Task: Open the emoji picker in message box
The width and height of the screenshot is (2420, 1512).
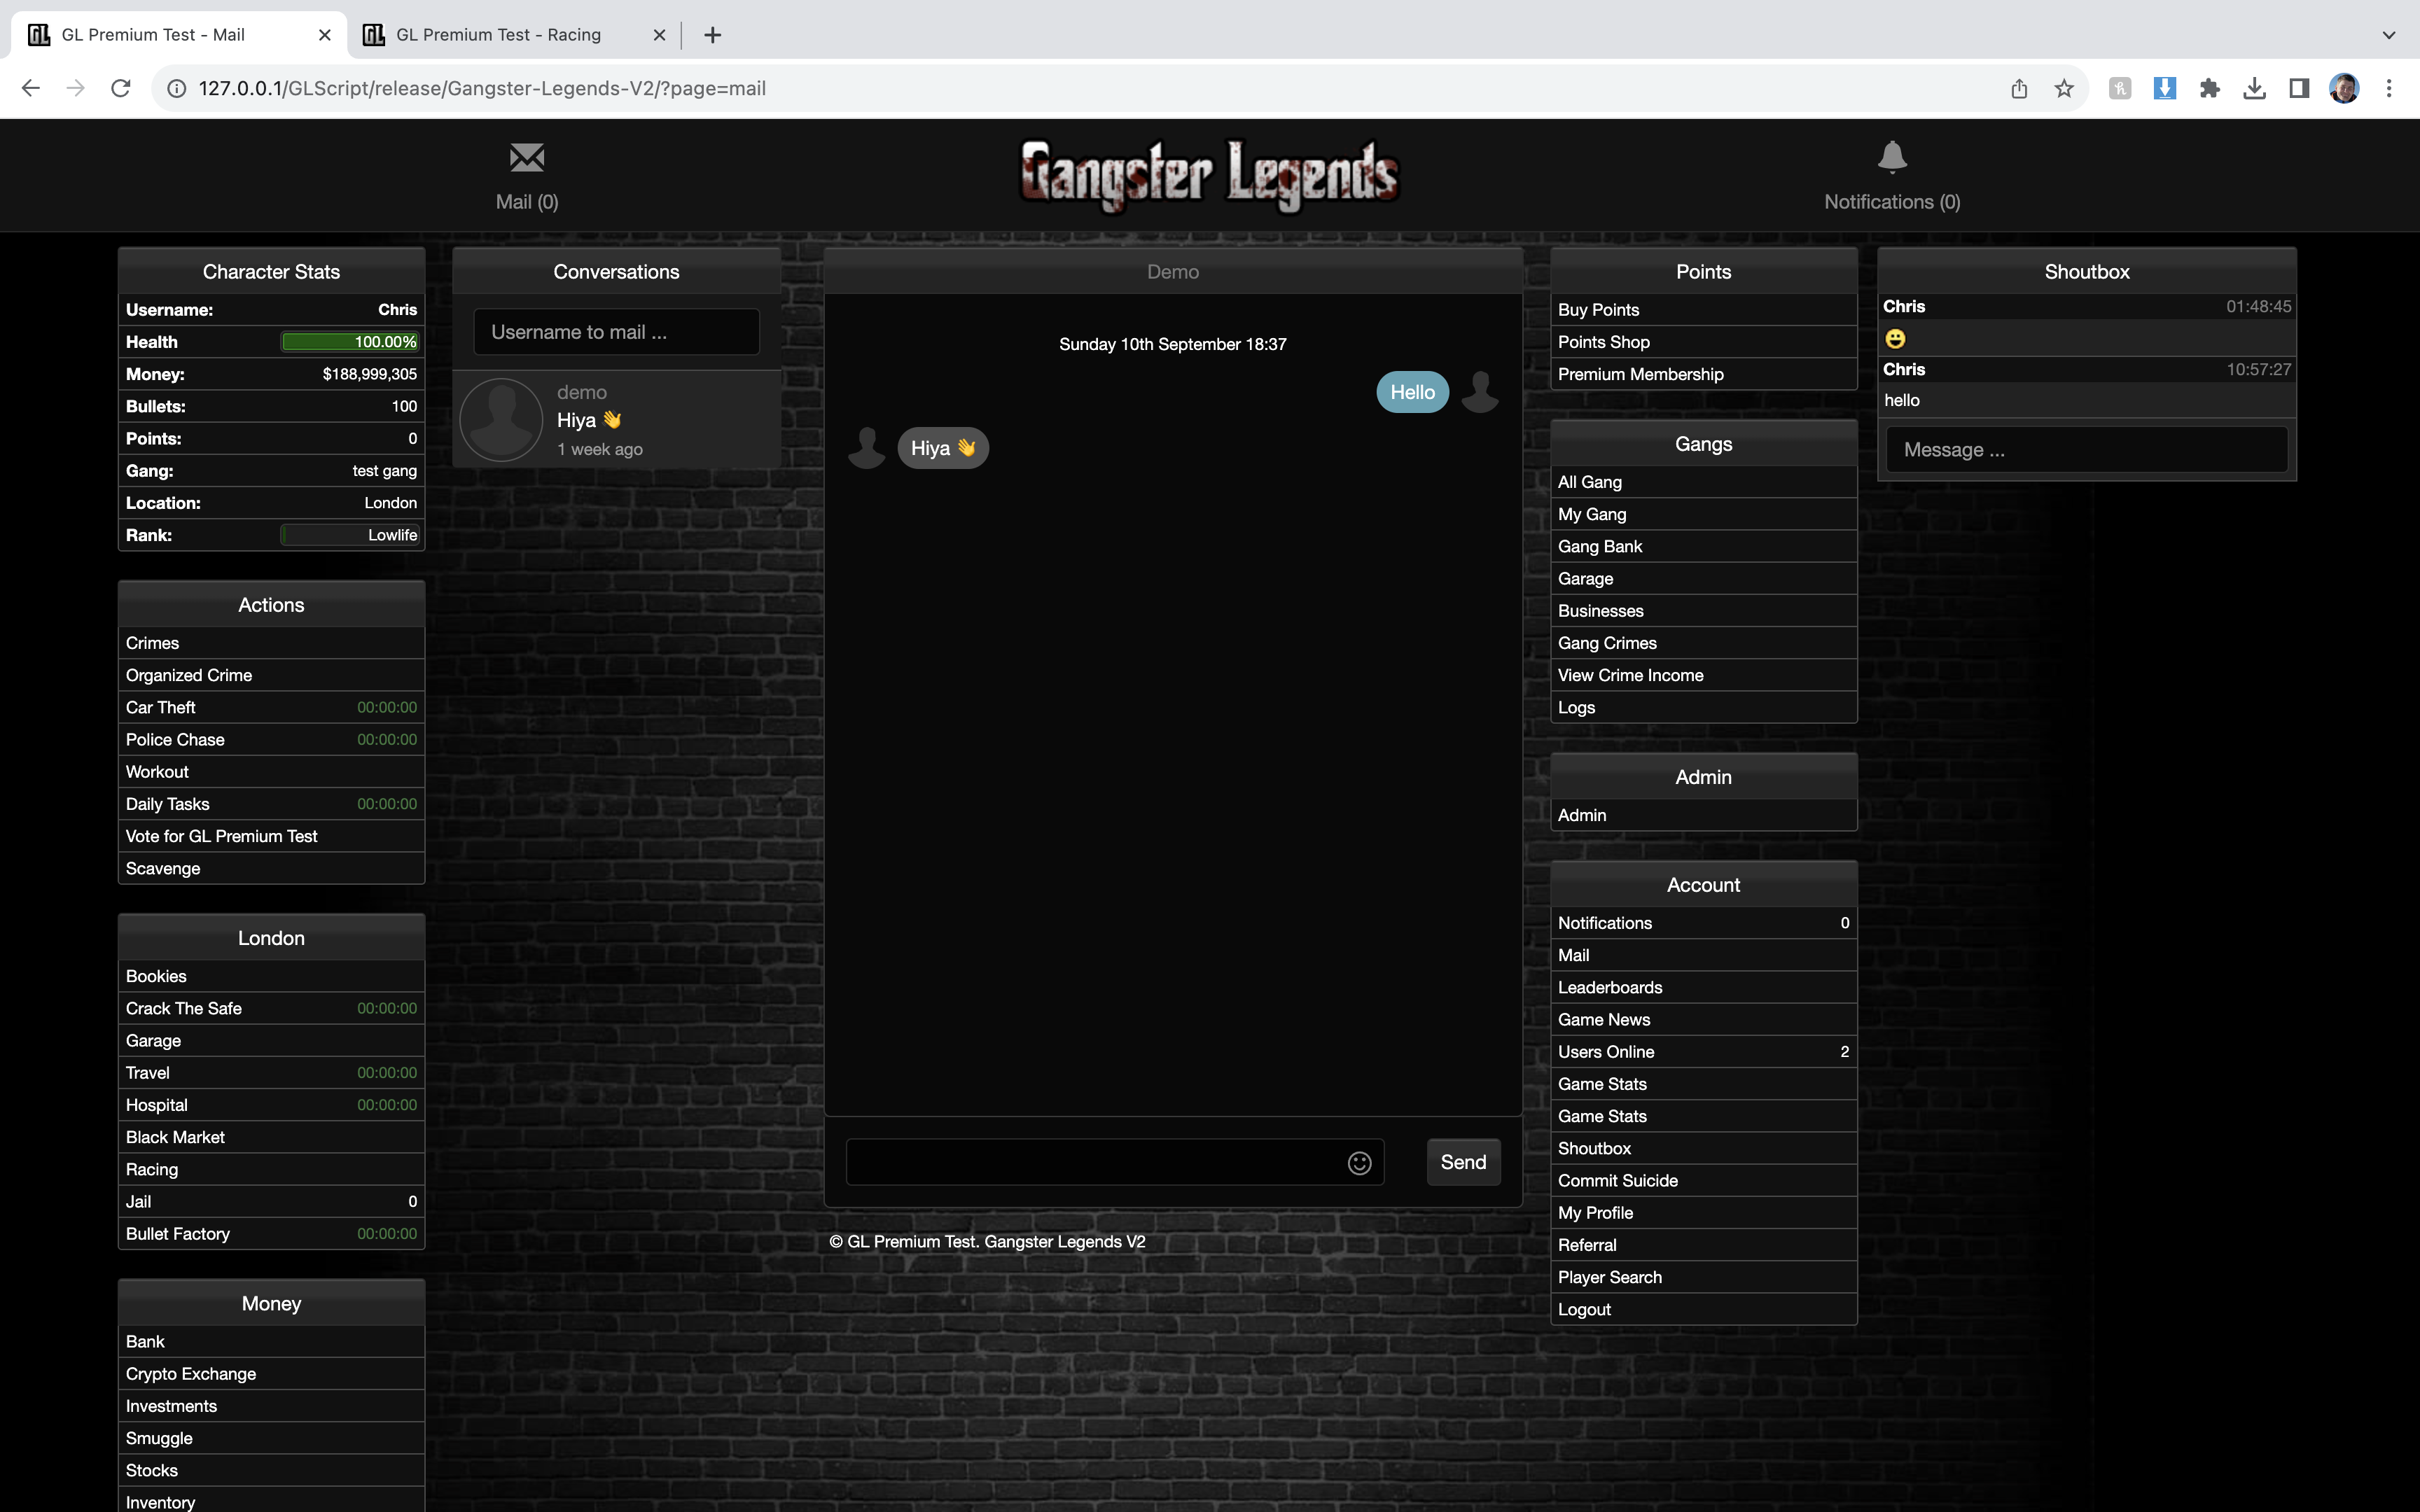Action: pos(1359,1163)
